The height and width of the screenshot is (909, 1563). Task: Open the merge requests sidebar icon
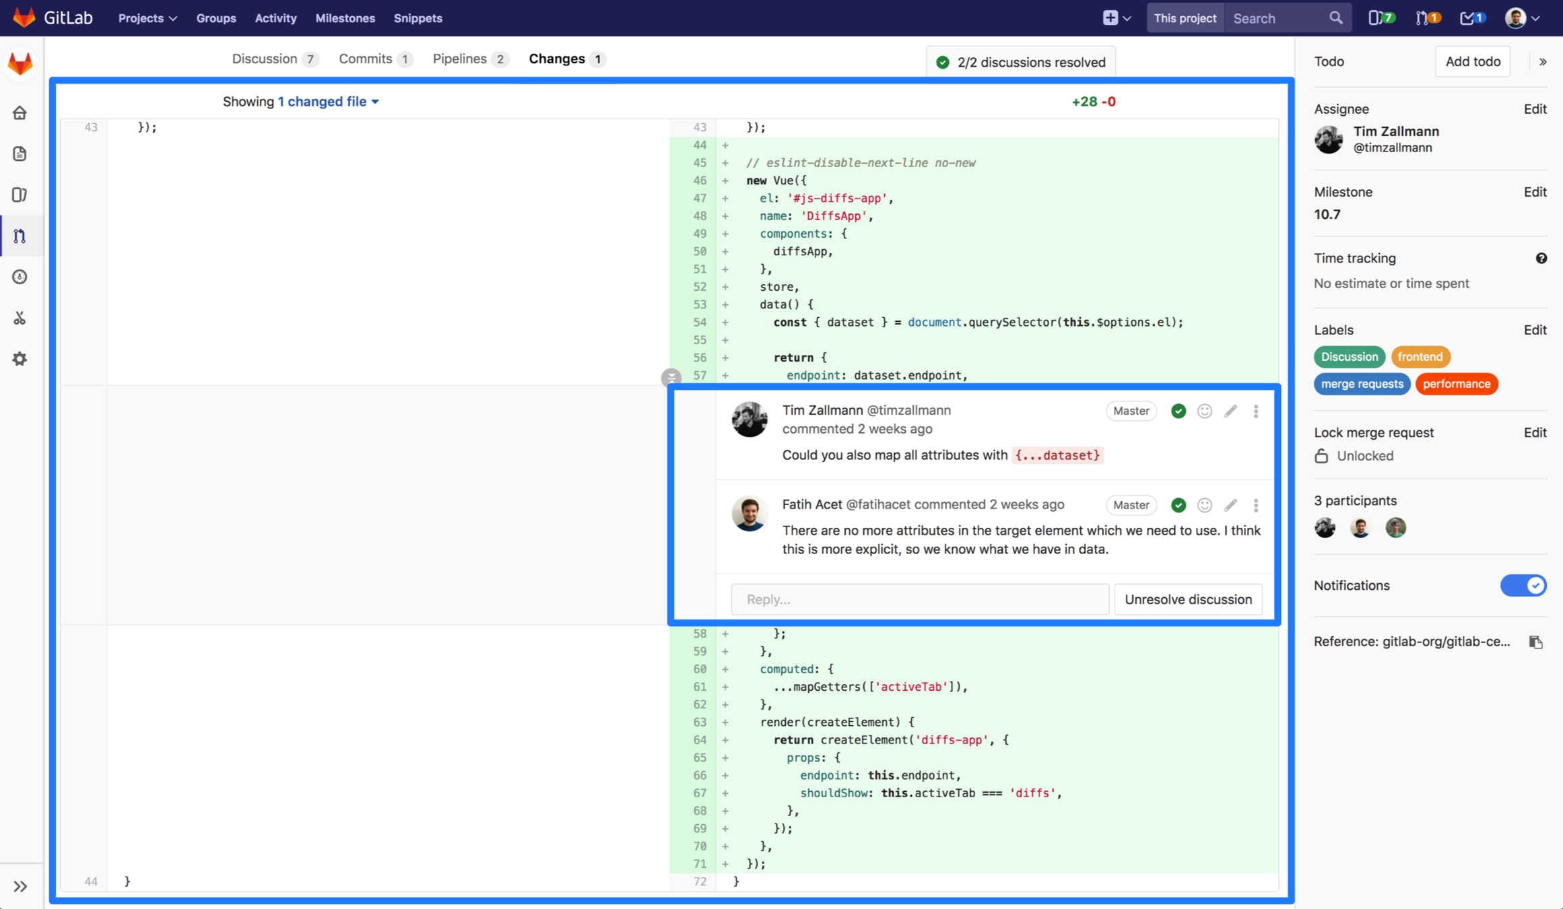pyautogui.click(x=20, y=236)
